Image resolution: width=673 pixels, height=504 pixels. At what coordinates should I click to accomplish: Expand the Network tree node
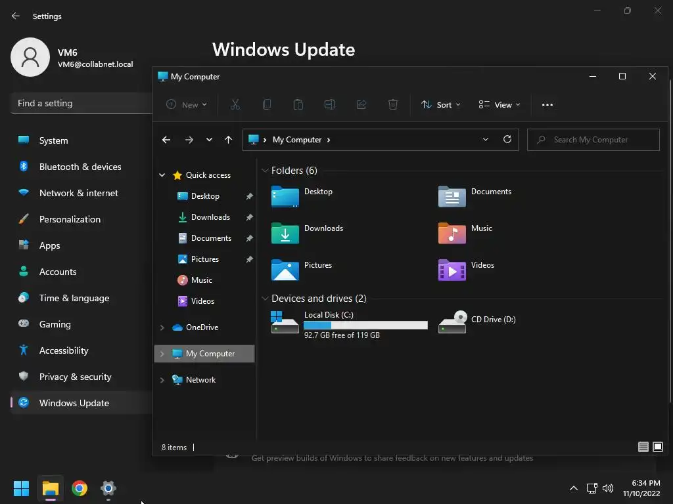[x=162, y=380]
